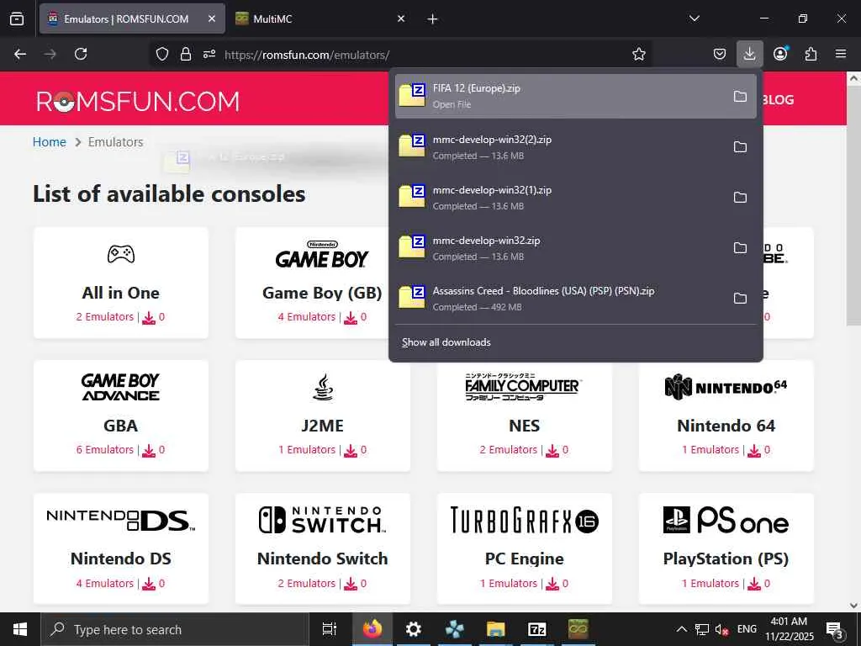
Task: Open the NES emulators card
Action: [x=525, y=416]
